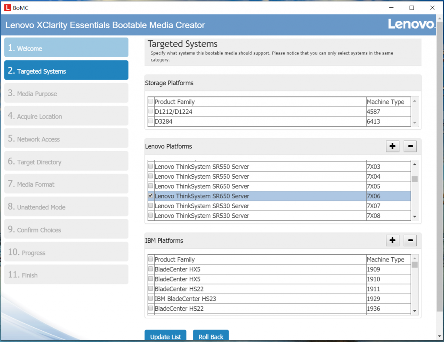444x342 pixels.
Task: Open step 3 Media Purpose
Action: 66,93
